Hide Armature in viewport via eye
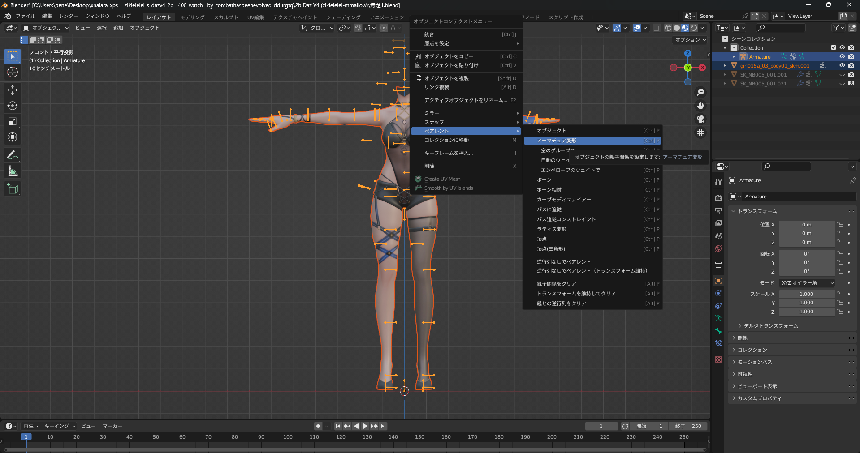The image size is (860, 453). click(842, 56)
